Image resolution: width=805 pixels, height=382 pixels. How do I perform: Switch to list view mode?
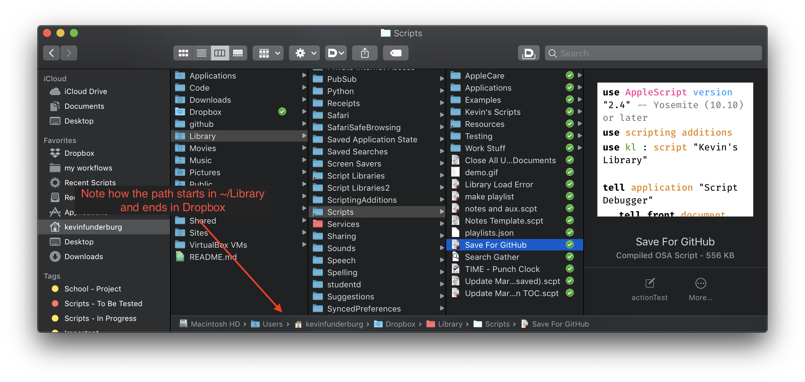click(202, 53)
